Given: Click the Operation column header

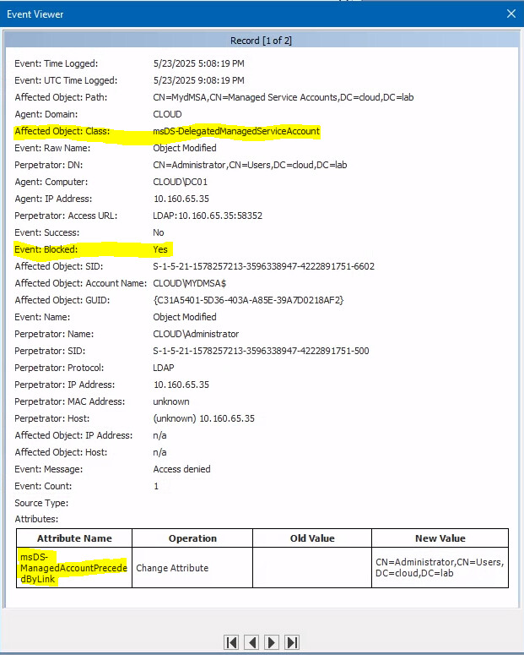Looking at the screenshot, I should click(x=192, y=538).
